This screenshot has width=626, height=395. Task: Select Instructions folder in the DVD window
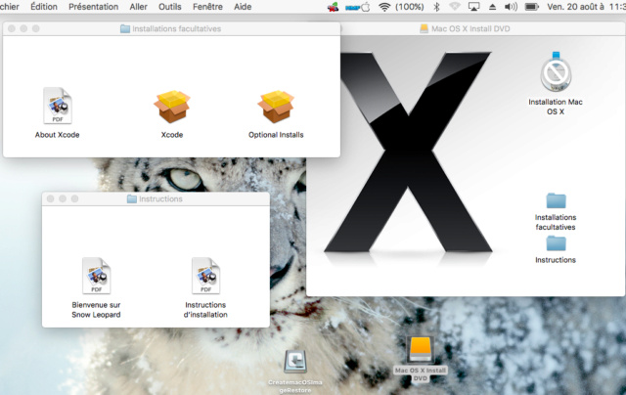(556, 243)
